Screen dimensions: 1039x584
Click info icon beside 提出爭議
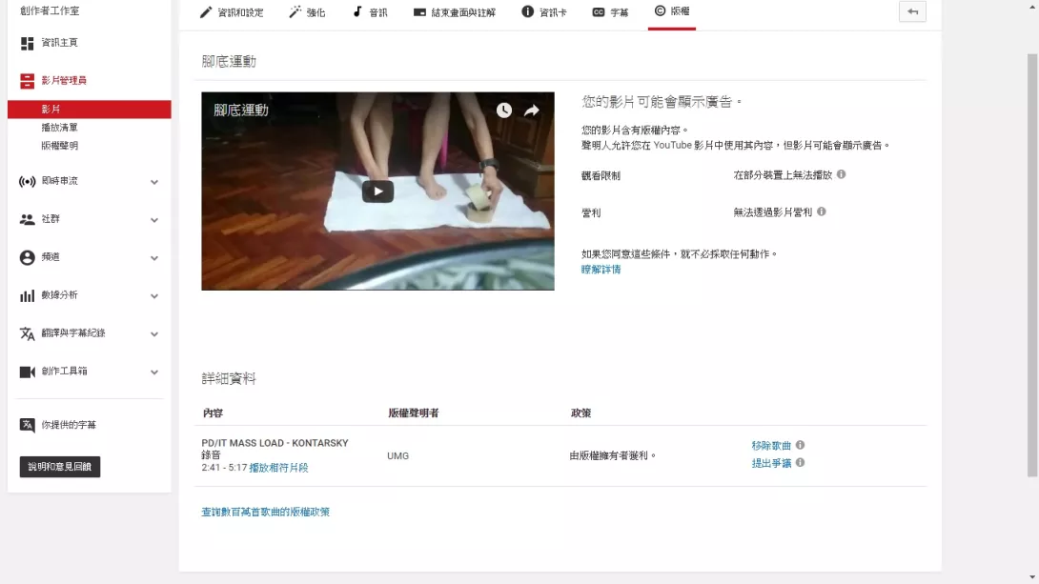click(x=800, y=463)
